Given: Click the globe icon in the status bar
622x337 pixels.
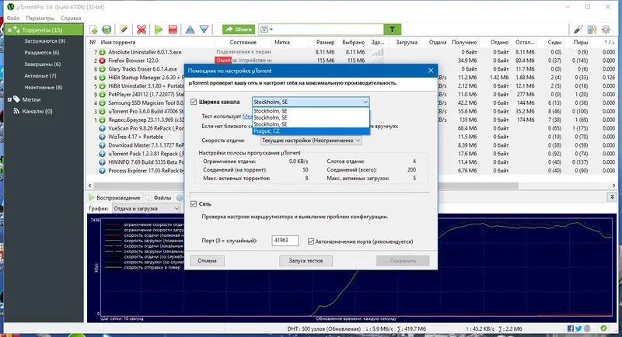Looking at the screenshot, I should (587, 328).
